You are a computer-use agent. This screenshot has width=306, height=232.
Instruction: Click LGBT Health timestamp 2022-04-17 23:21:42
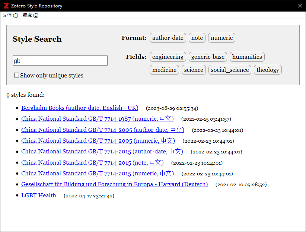point(89,196)
